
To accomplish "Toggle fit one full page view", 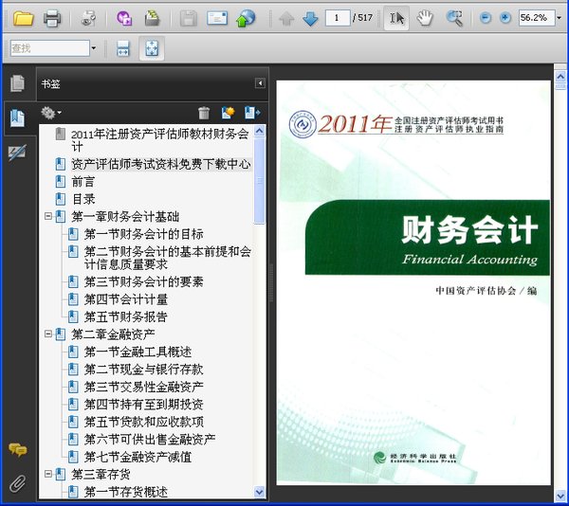I will pyautogui.click(x=152, y=48).
